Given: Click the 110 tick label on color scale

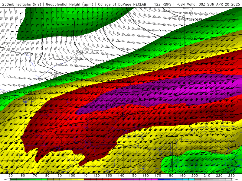Looking at the screenshot, I should coord(84,176).
